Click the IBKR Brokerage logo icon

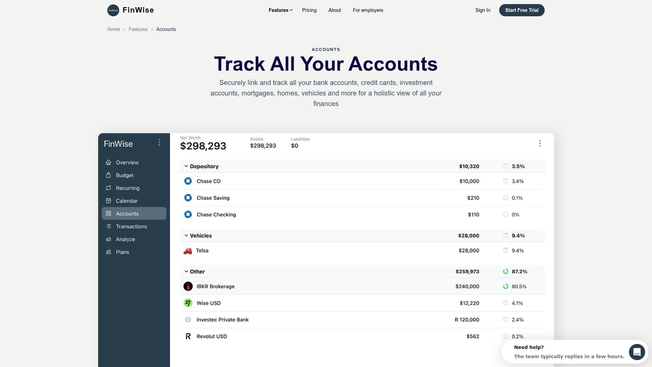click(x=188, y=286)
